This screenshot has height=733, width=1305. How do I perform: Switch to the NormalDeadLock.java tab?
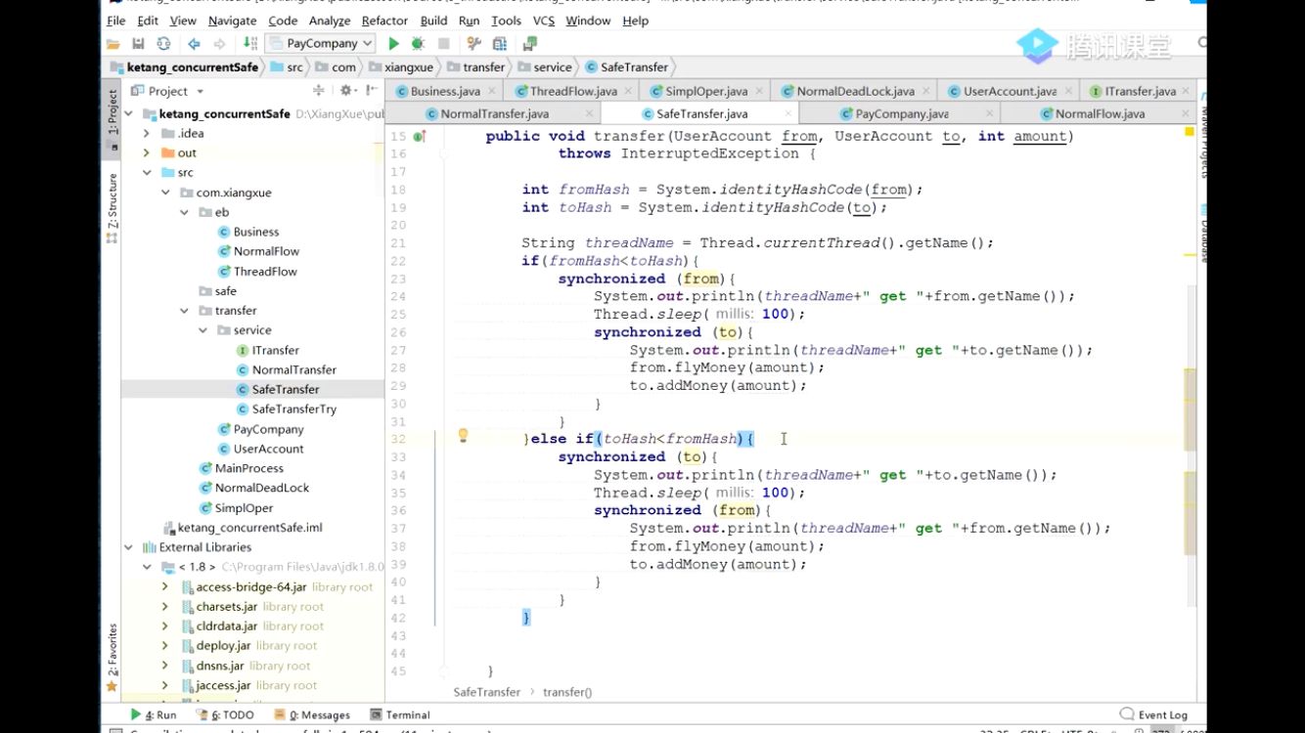(x=854, y=91)
